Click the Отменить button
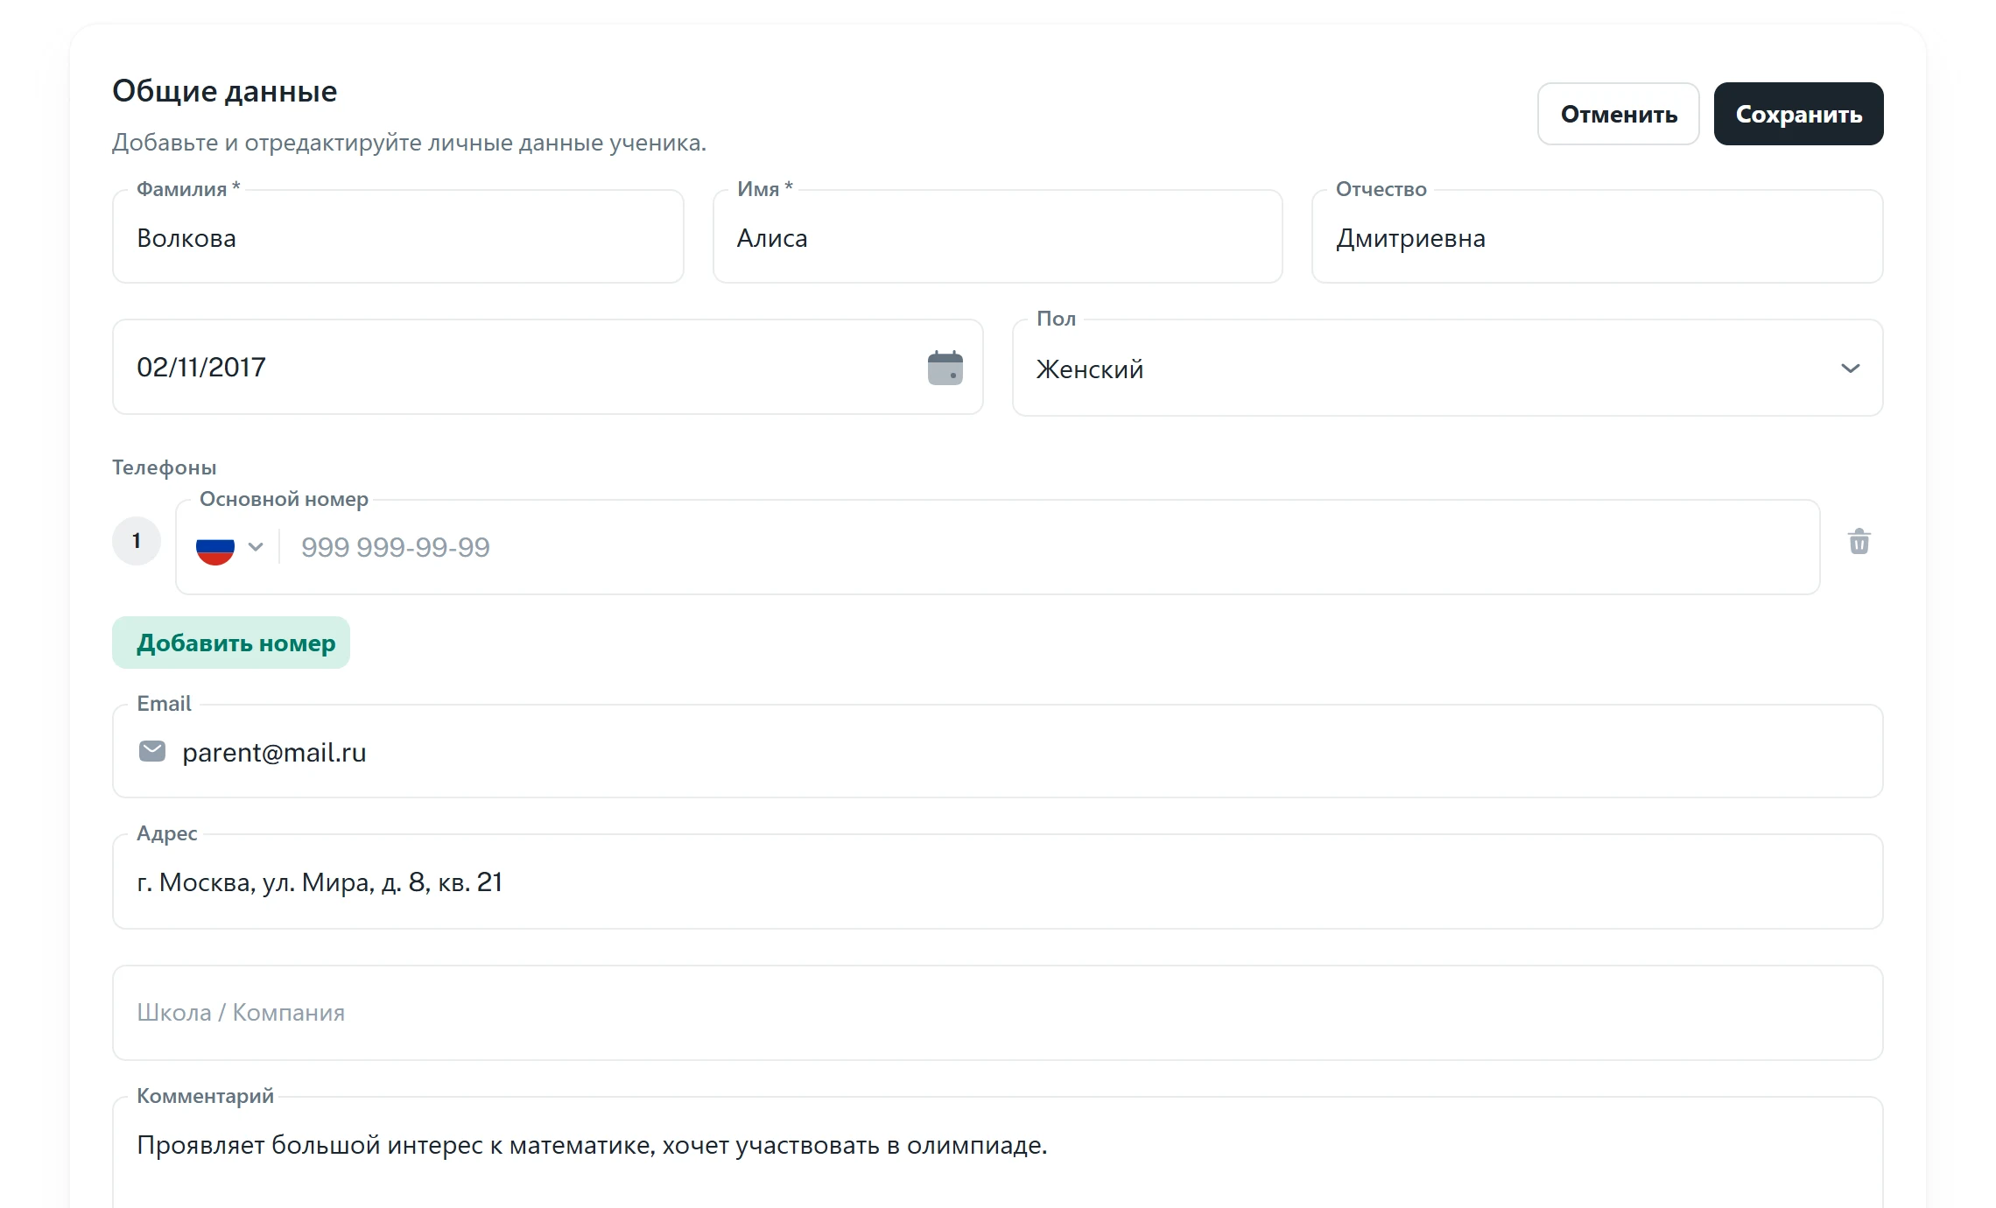The width and height of the screenshot is (1996, 1208). [1619, 114]
